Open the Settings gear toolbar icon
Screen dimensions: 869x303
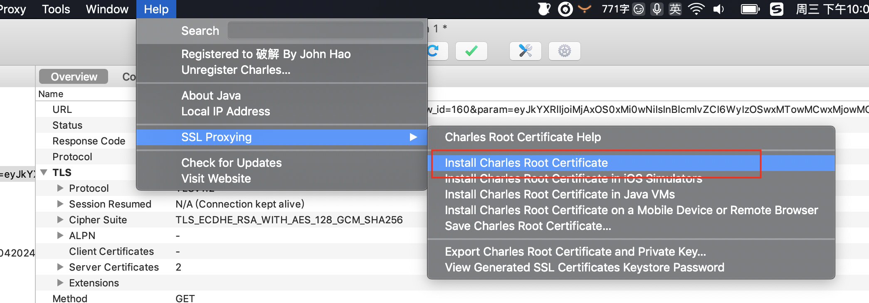click(564, 51)
